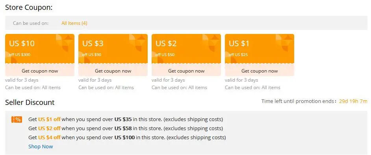Click the US $2 off seller discount text

pyautogui.click(x=49, y=128)
